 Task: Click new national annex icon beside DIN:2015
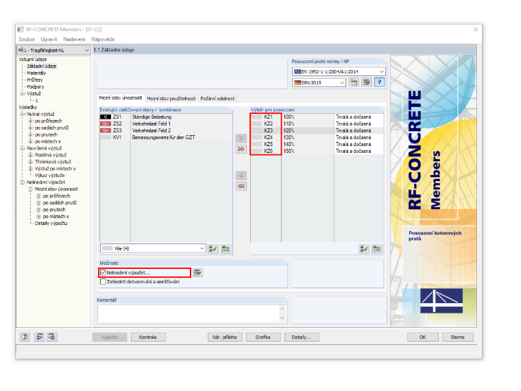pyautogui.click(x=354, y=82)
